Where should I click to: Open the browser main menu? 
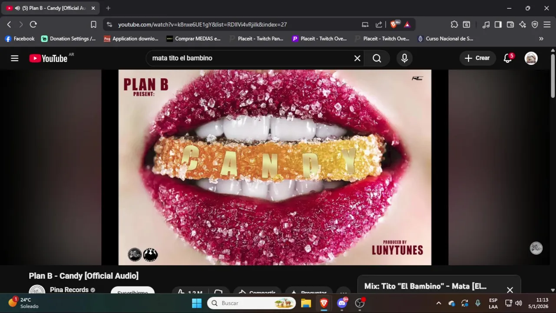547,25
